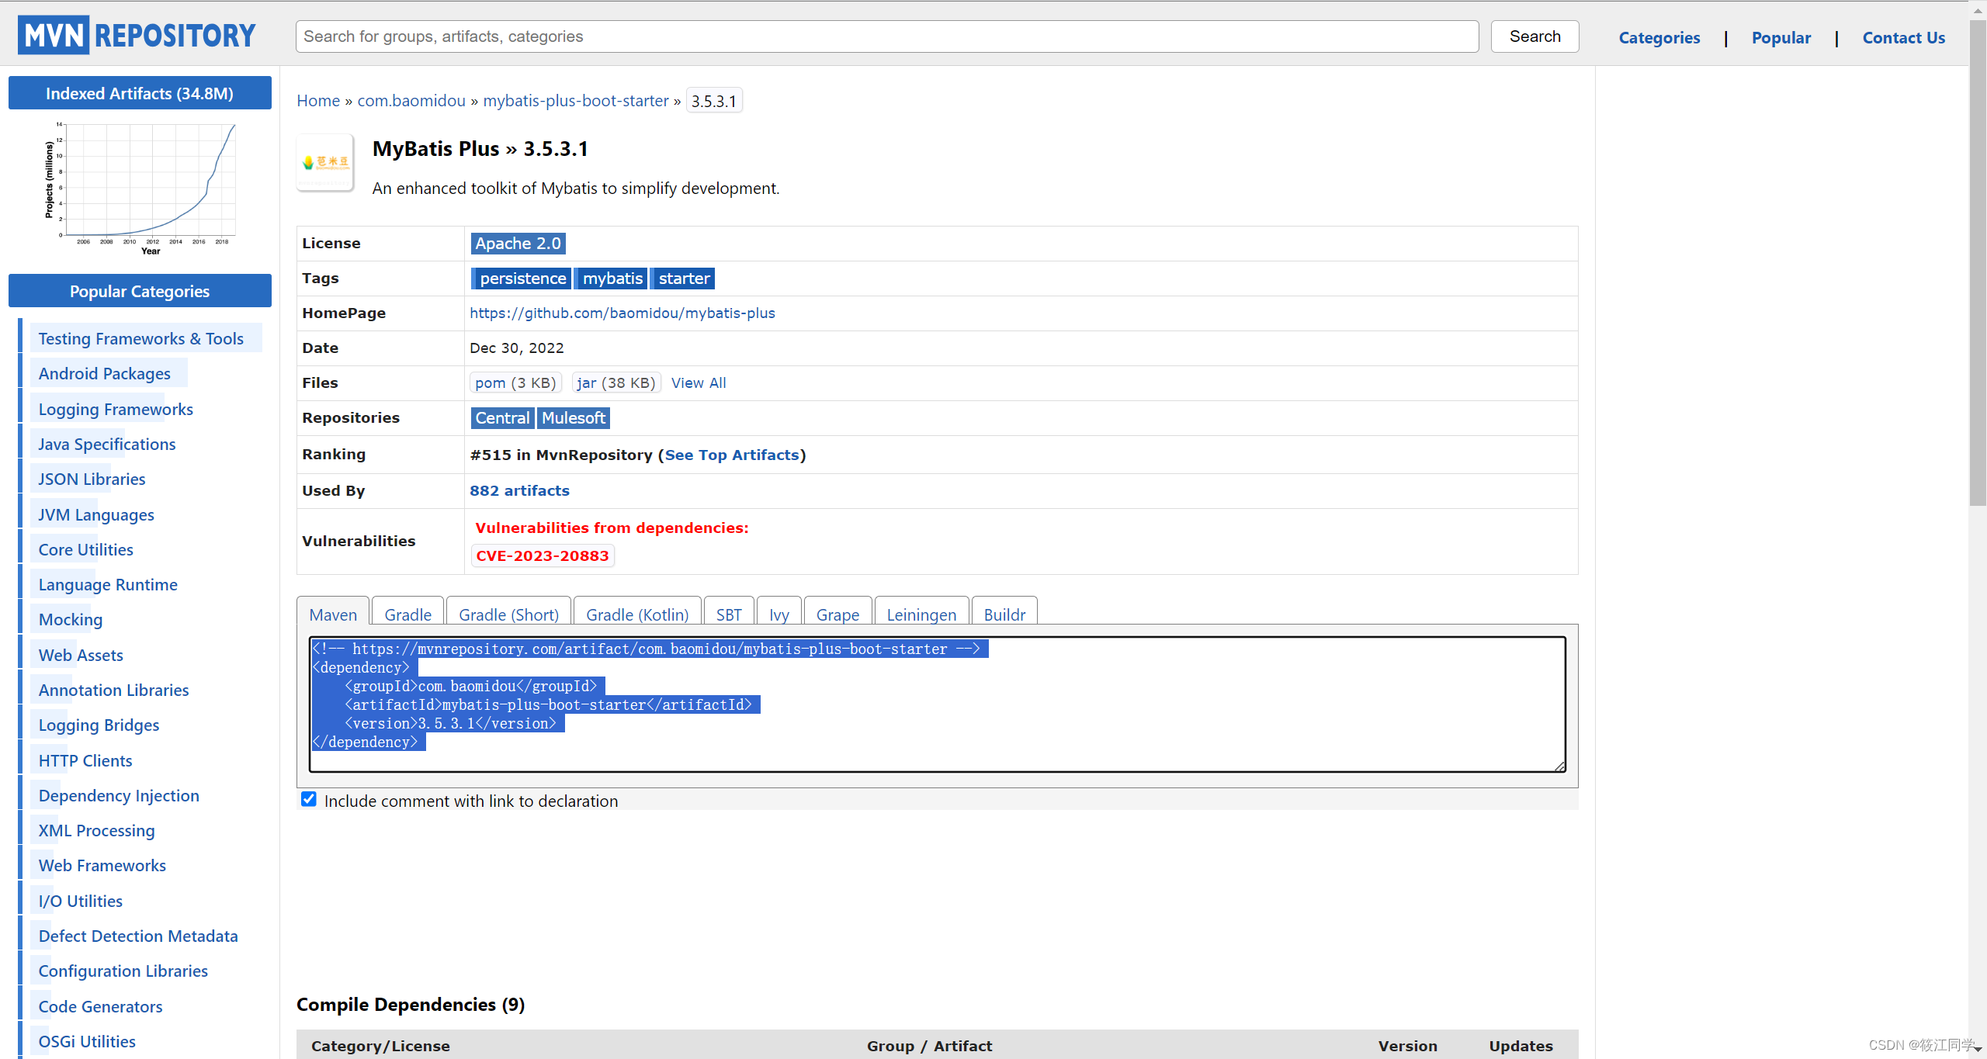The height and width of the screenshot is (1059, 1987).
Task: Open Logging Bridges category
Action: click(99, 725)
